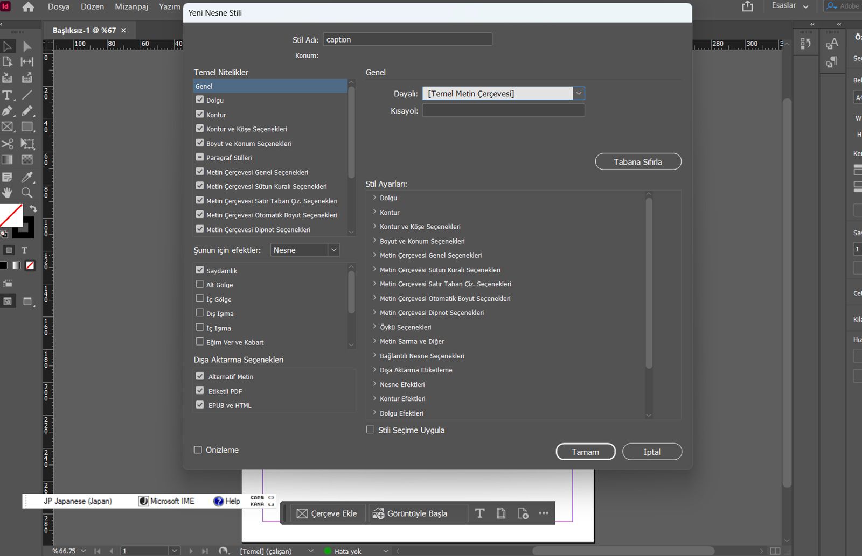The image size is (862, 556).
Task: Click the Type icon in floating bar
Action: click(x=479, y=513)
